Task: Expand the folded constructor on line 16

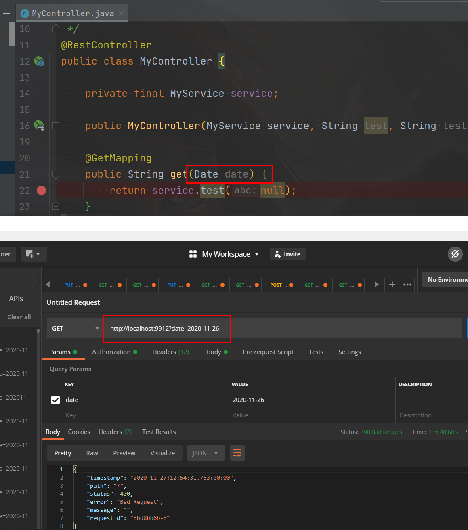Action: 56,126
